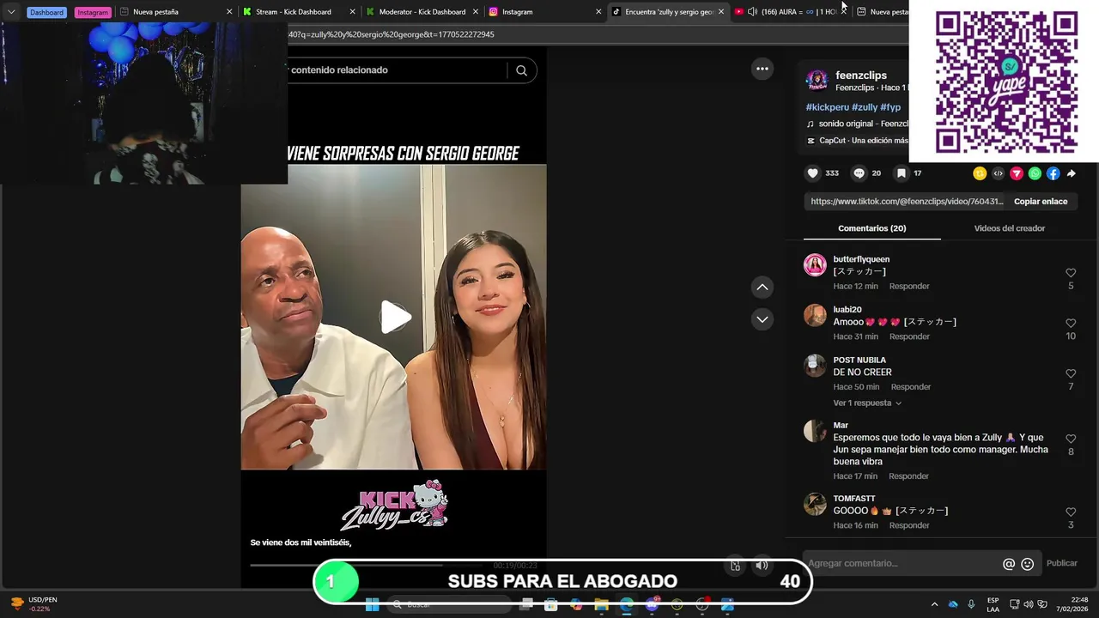Switch to Instagram browser tab
Viewport: 1099px width, 618px height.
(544, 12)
